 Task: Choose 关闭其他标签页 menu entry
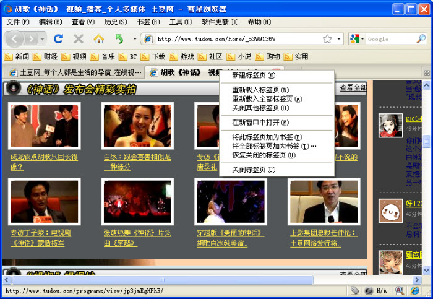click(x=277, y=108)
